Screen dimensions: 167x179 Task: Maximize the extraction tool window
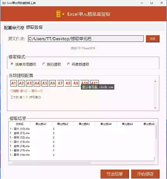(152, 3)
